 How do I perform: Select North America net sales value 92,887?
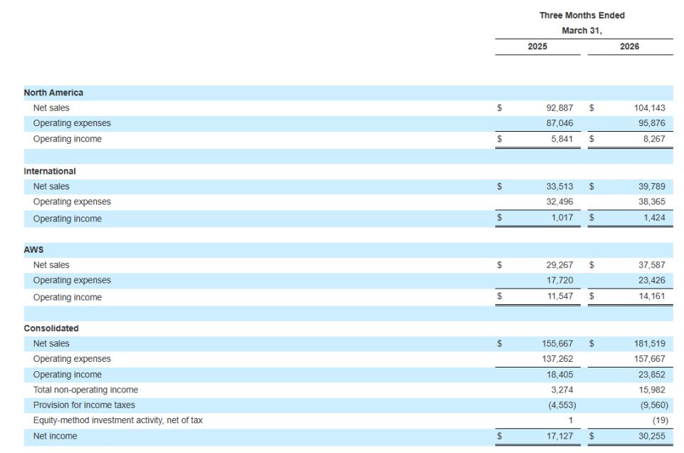pyautogui.click(x=560, y=108)
